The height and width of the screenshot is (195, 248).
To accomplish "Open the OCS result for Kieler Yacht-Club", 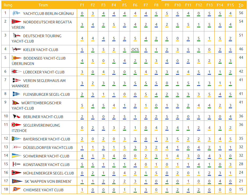I will point(135,50).
